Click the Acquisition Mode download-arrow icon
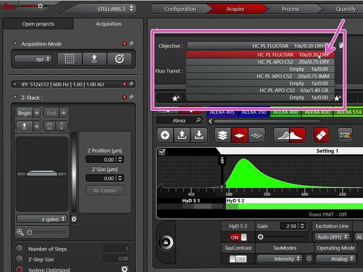Screen dimensions: 363x272 [94, 59]
